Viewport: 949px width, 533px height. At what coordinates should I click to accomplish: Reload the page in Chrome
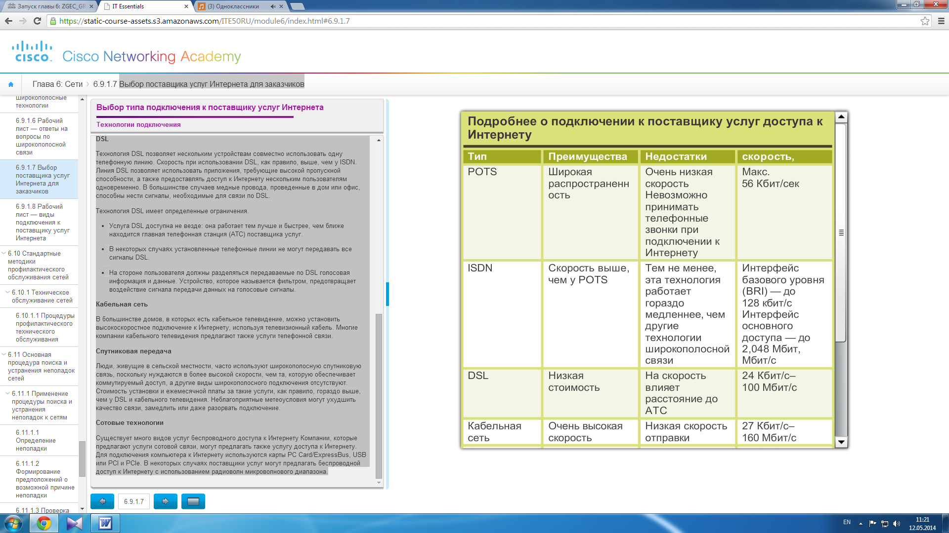pyautogui.click(x=37, y=21)
